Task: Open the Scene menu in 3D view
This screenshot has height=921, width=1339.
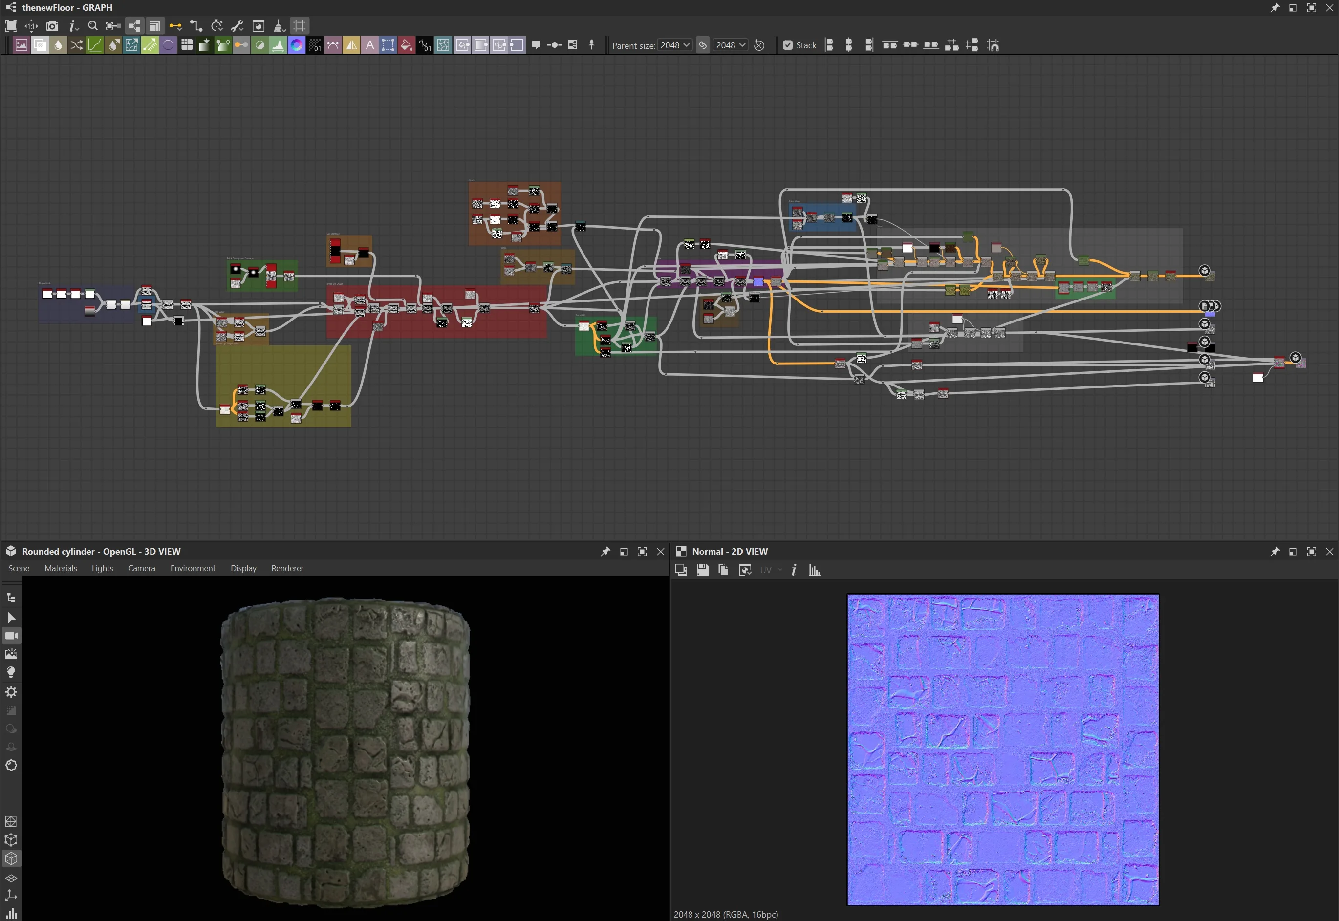Action: point(19,568)
